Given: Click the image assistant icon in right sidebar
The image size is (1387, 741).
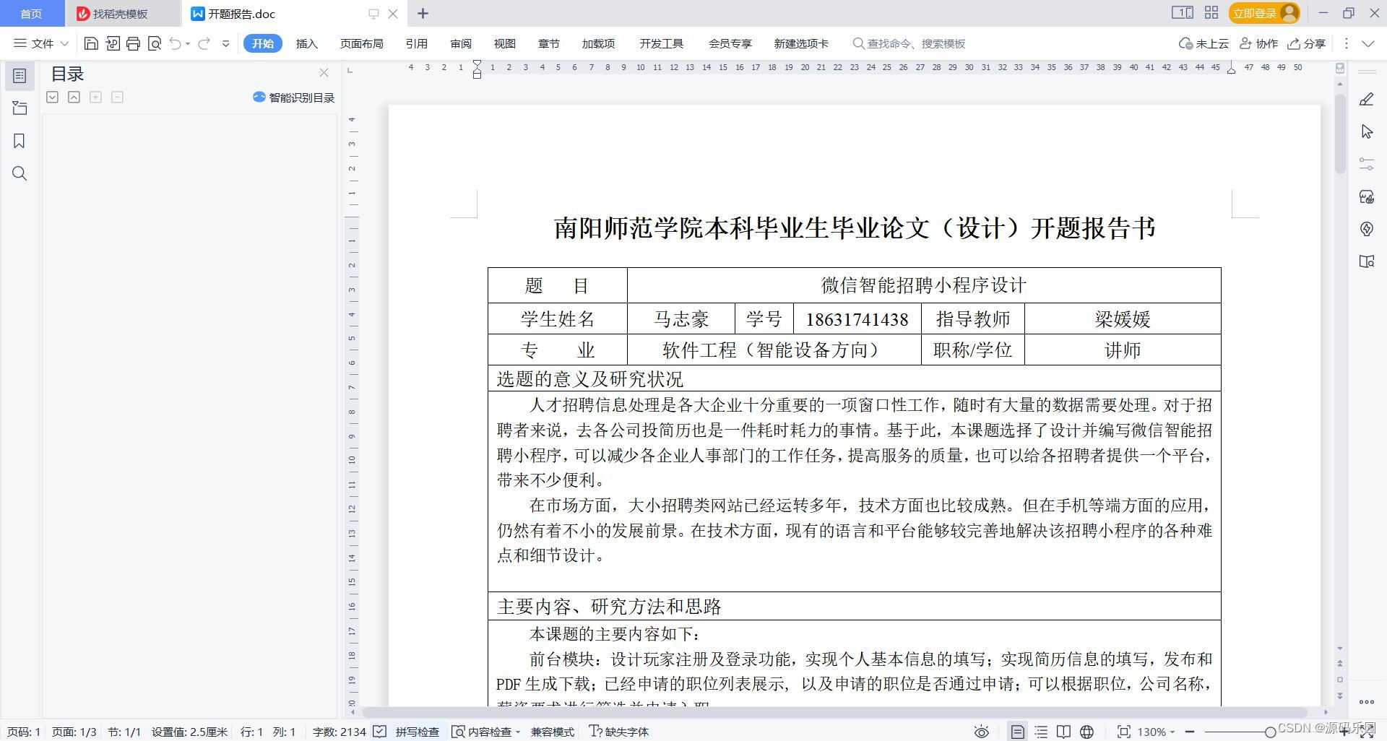Looking at the screenshot, I should coord(1366,196).
